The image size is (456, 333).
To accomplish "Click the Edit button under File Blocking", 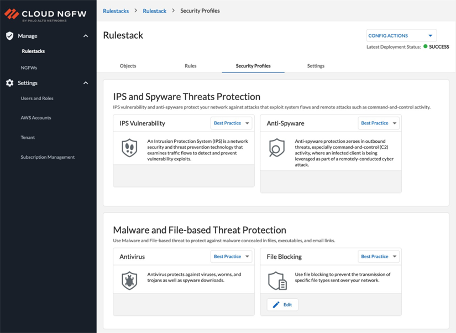I will (x=282, y=305).
